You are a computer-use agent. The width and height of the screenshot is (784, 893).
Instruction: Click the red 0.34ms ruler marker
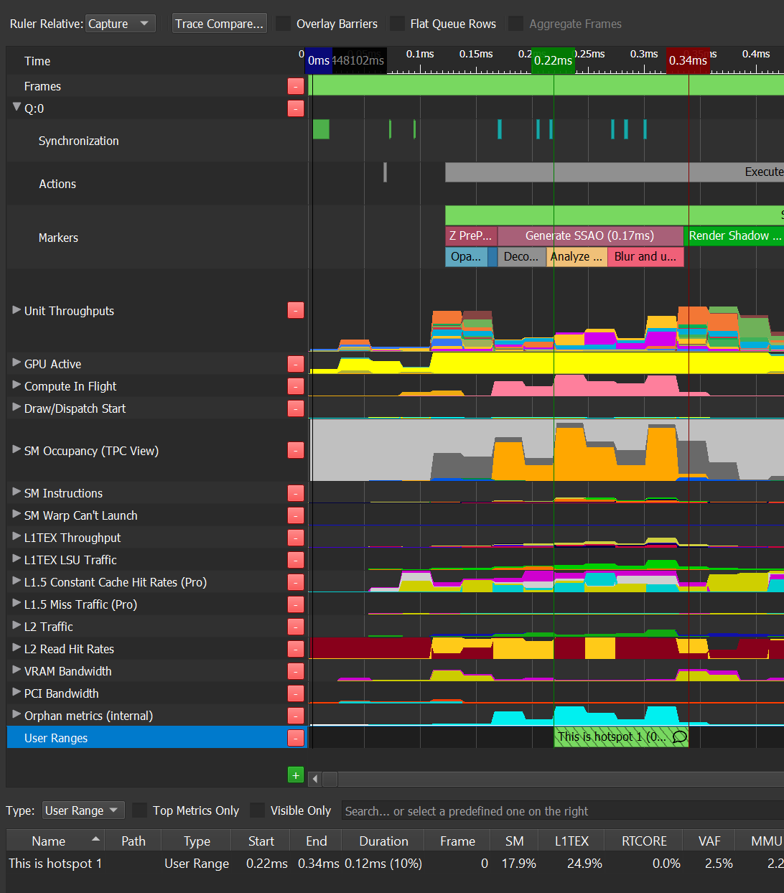coord(687,60)
